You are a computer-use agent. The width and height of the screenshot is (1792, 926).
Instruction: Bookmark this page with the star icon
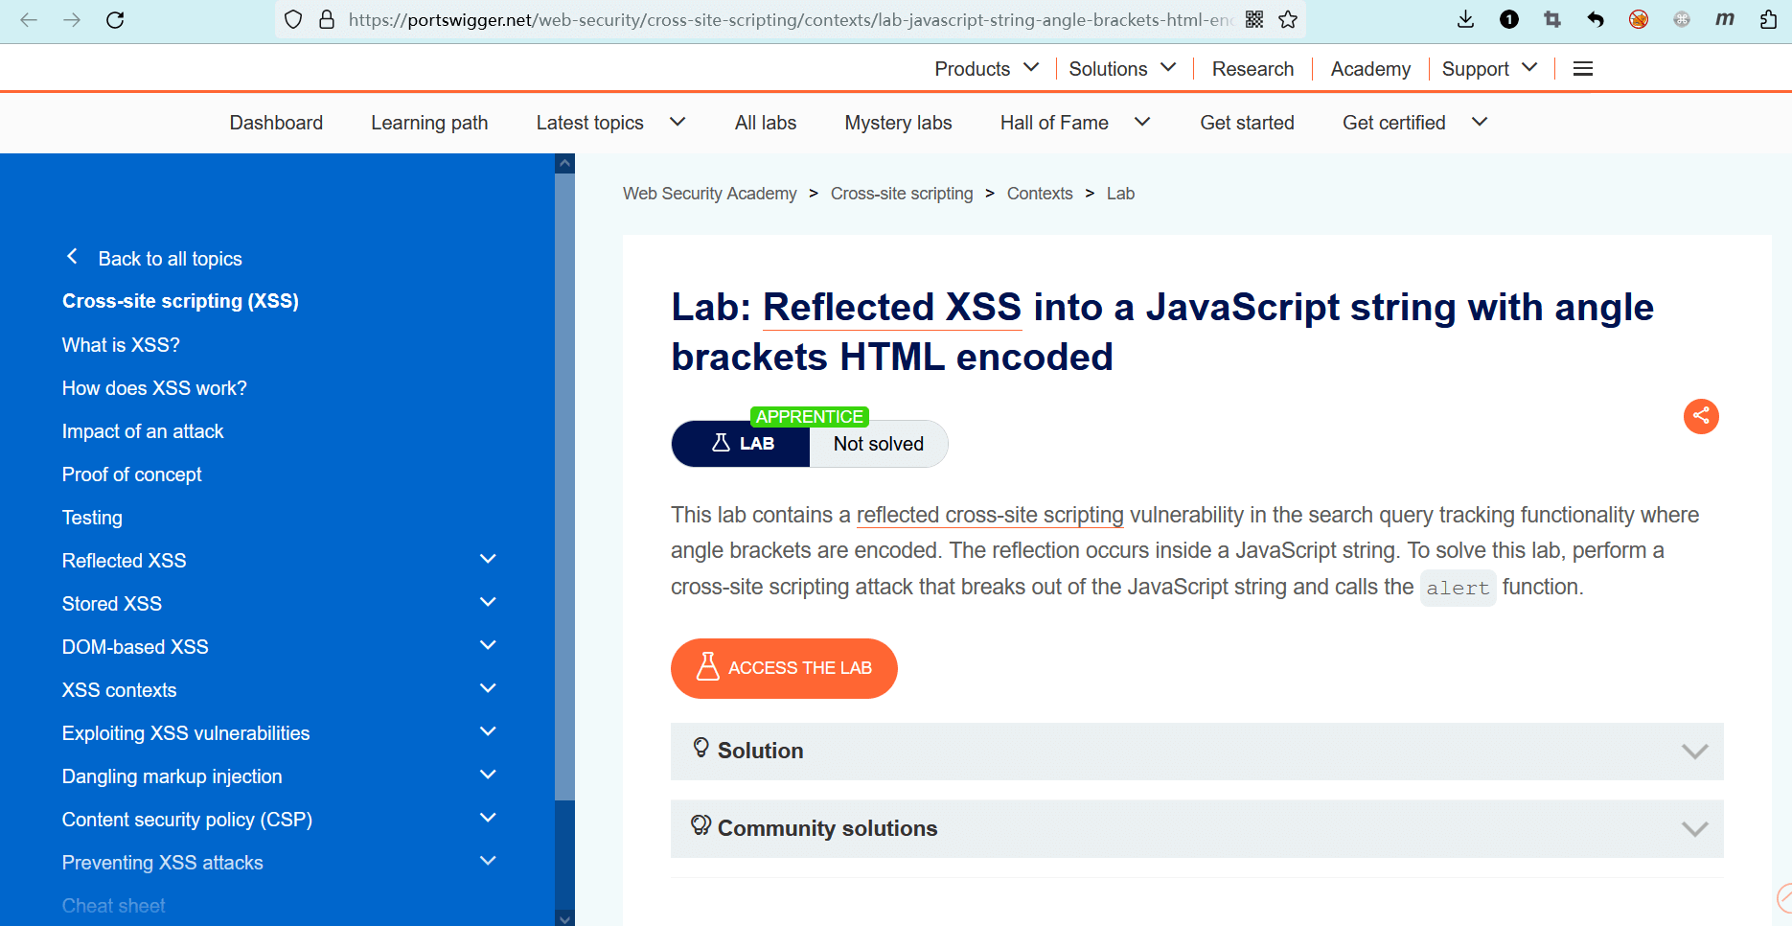(x=1288, y=19)
